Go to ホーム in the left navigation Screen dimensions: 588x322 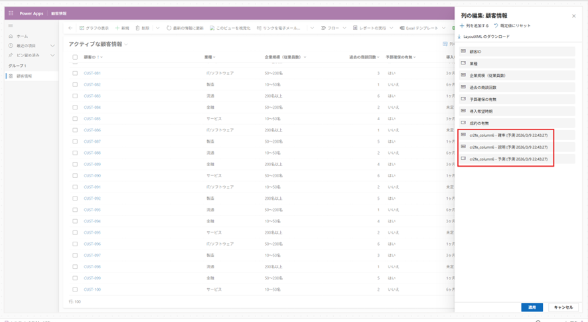tap(22, 36)
